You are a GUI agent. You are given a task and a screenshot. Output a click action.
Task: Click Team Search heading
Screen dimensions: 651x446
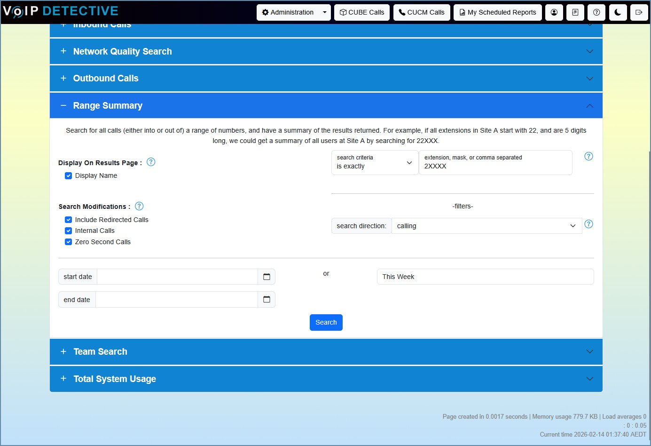coord(101,351)
